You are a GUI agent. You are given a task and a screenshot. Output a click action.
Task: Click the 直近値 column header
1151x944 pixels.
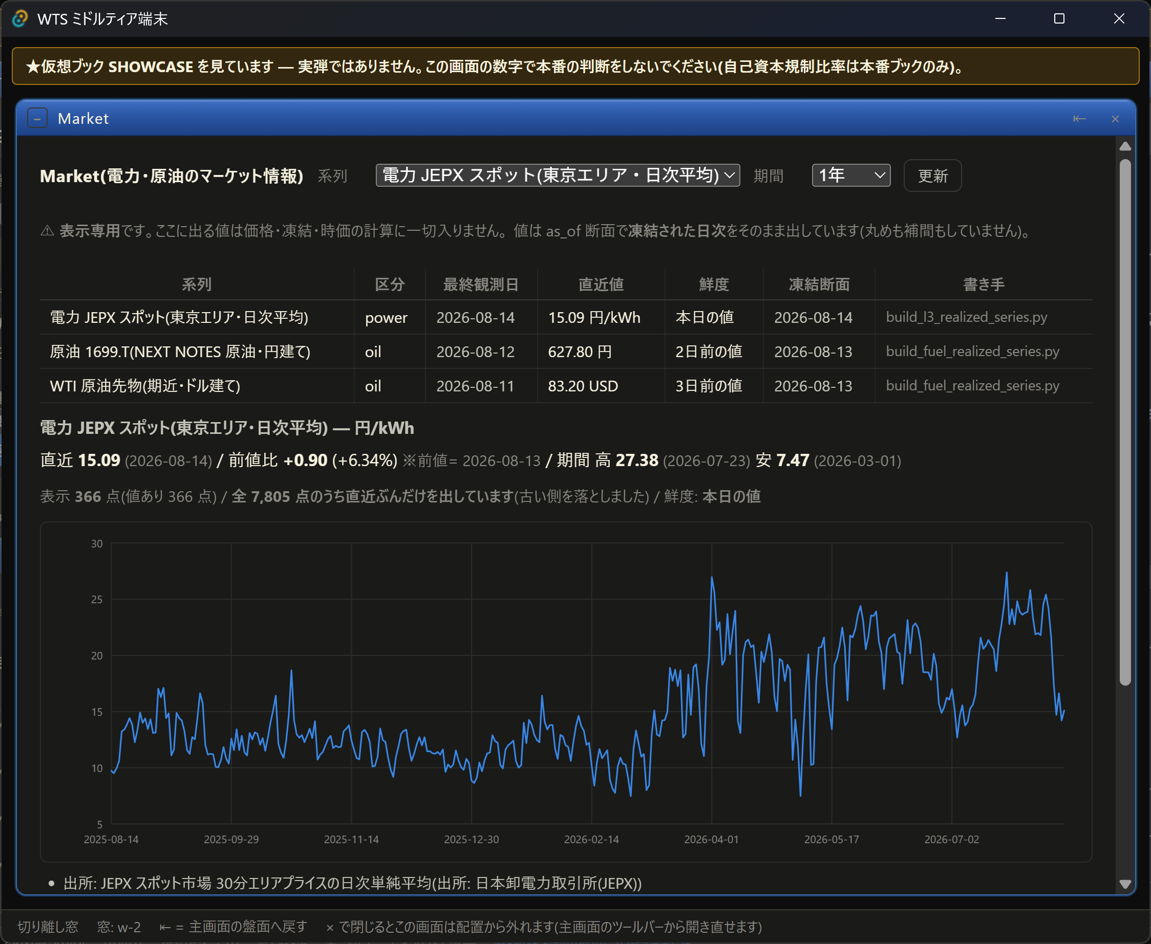click(601, 284)
